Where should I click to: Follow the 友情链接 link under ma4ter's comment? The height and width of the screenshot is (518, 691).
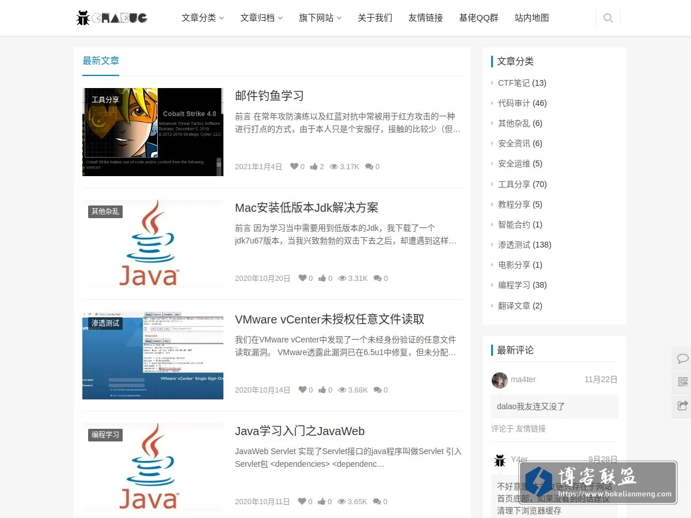pos(530,429)
